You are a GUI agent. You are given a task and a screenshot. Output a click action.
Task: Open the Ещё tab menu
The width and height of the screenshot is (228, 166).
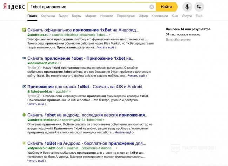tap(199, 16)
